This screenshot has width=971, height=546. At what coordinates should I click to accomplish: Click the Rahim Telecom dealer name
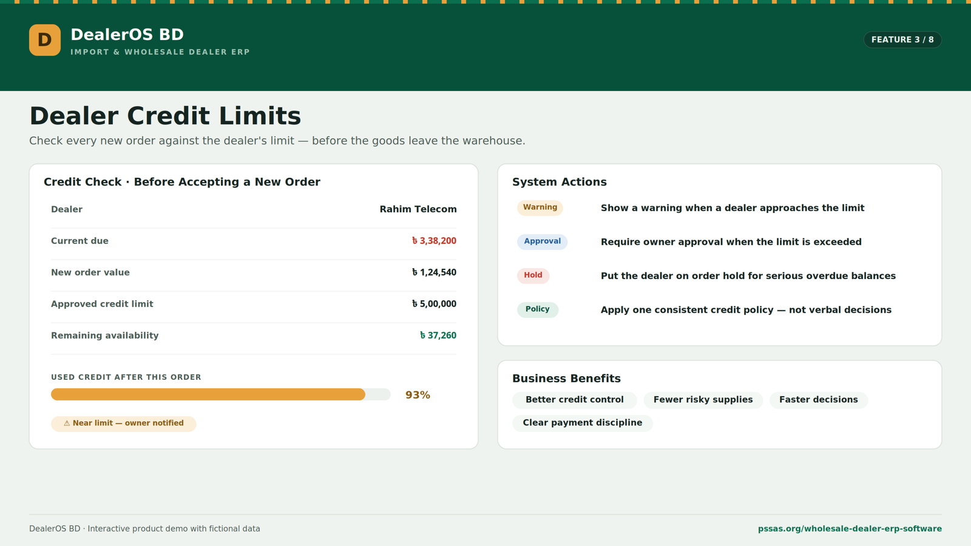click(418, 209)
